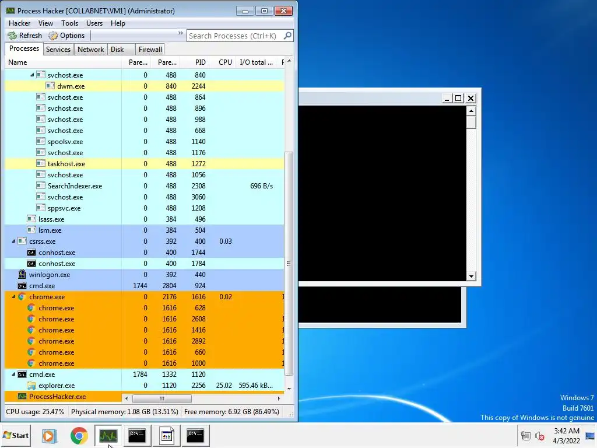Open the notepad document taskbar button
597x448 pixels.
(x=166, y=435)
